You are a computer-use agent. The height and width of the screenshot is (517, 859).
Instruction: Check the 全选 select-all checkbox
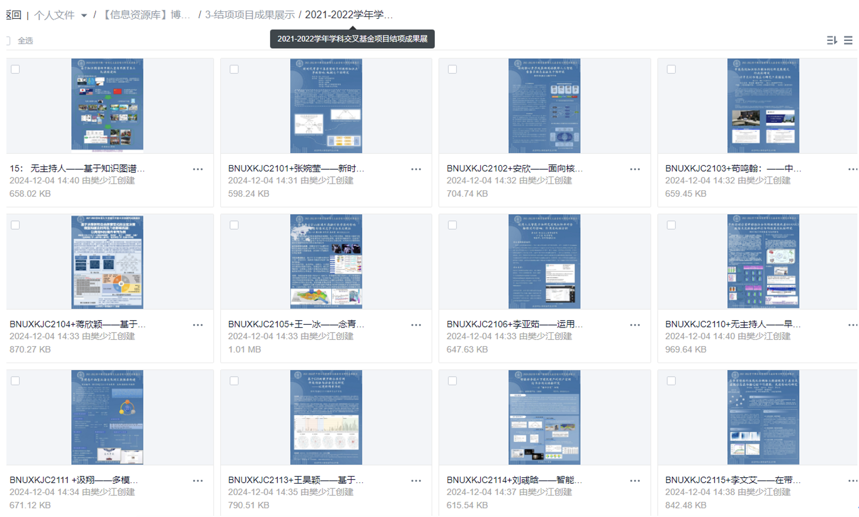coord(8,41)
